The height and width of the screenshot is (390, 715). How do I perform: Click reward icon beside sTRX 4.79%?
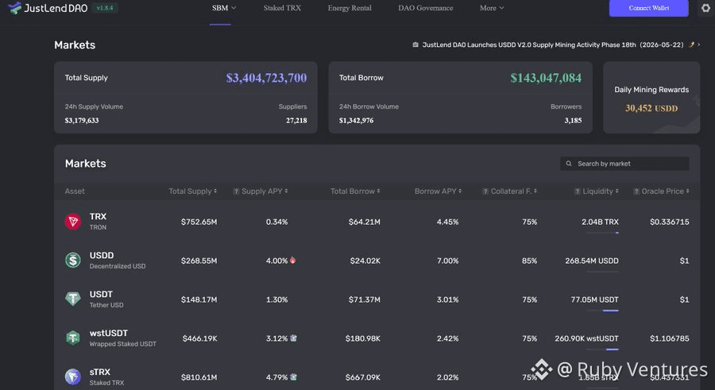click(x=293, y=376)
